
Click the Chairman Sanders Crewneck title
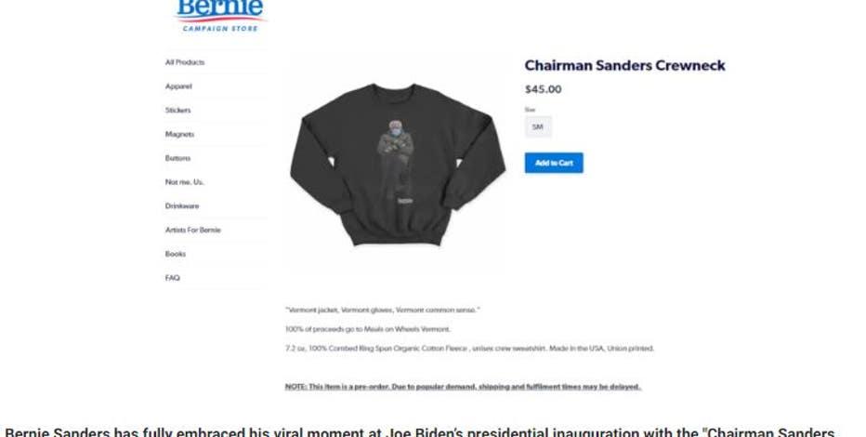[x=624, y=65]
